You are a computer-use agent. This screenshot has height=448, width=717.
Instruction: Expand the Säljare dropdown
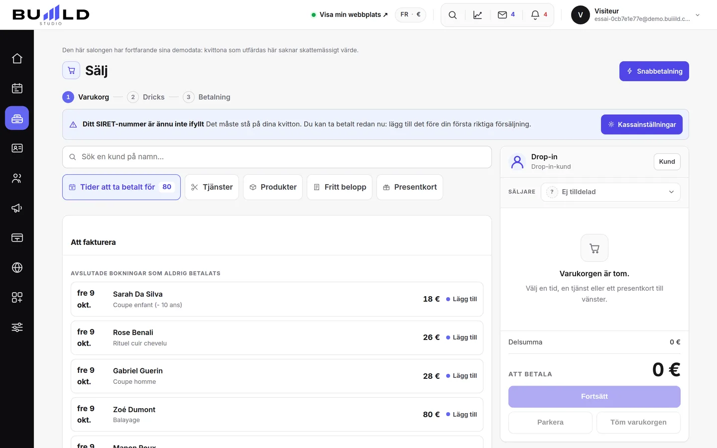click(610, 192)
